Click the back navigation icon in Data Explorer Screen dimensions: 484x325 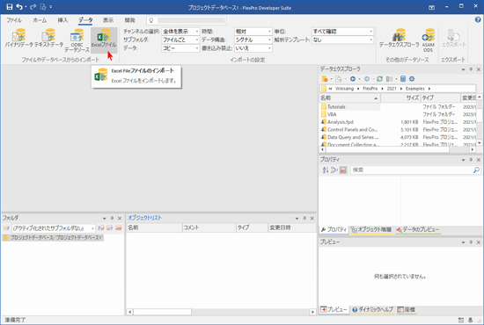point(353,79)
